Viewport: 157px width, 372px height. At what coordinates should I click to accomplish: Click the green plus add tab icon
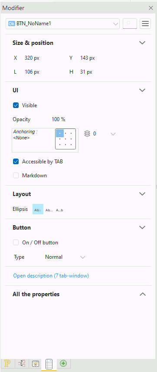click(x=63, y=363)
